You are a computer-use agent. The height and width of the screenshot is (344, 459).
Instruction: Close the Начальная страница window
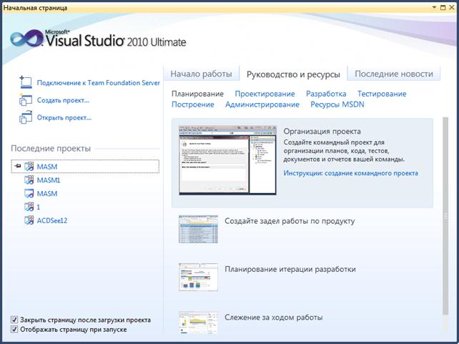(x=452, y=7)
